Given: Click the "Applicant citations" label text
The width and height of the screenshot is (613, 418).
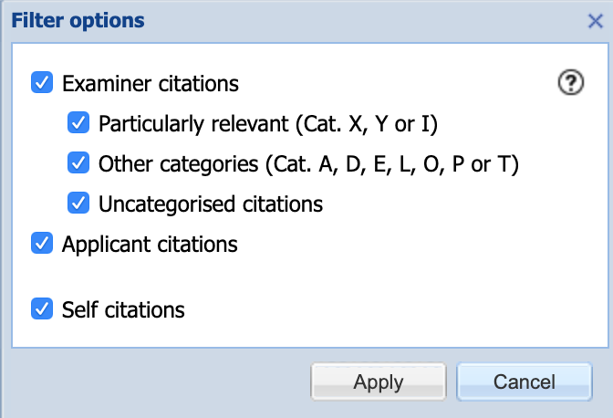Looking at the screenshot, I should click(150, 245).
